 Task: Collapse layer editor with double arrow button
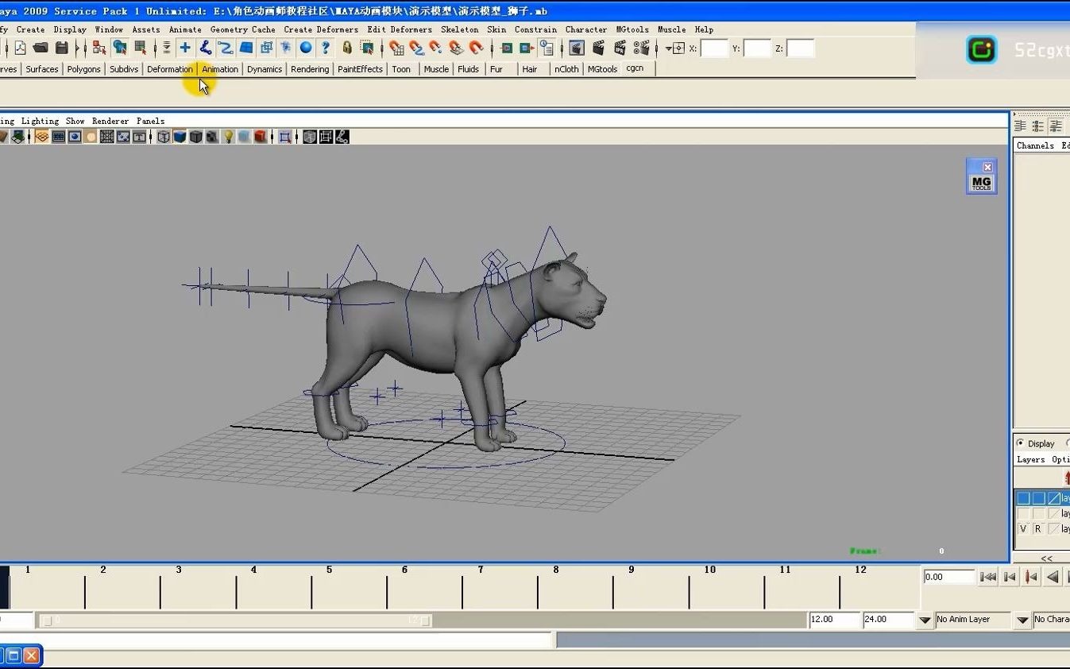1046,558
